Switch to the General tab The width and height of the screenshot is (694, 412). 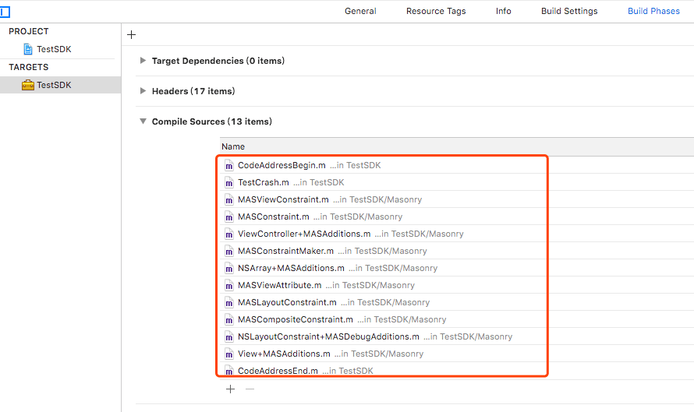tap(360, 11)
